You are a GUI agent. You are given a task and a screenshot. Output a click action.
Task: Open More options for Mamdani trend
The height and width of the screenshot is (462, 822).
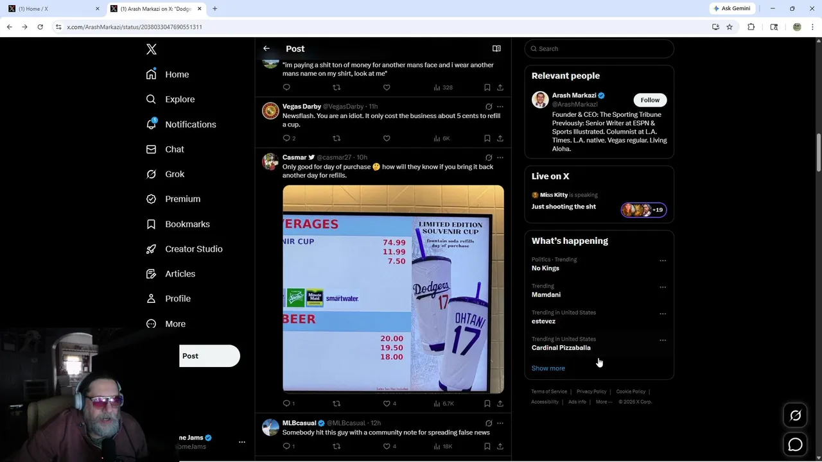(x=663, y=287)
